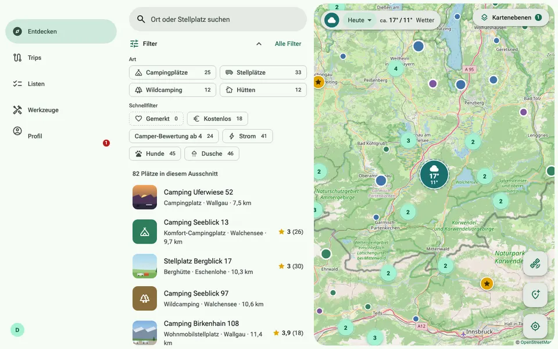Open Listen from the sidebar
The height and width of the screenshot is (349, 558).
coord(61,84)
